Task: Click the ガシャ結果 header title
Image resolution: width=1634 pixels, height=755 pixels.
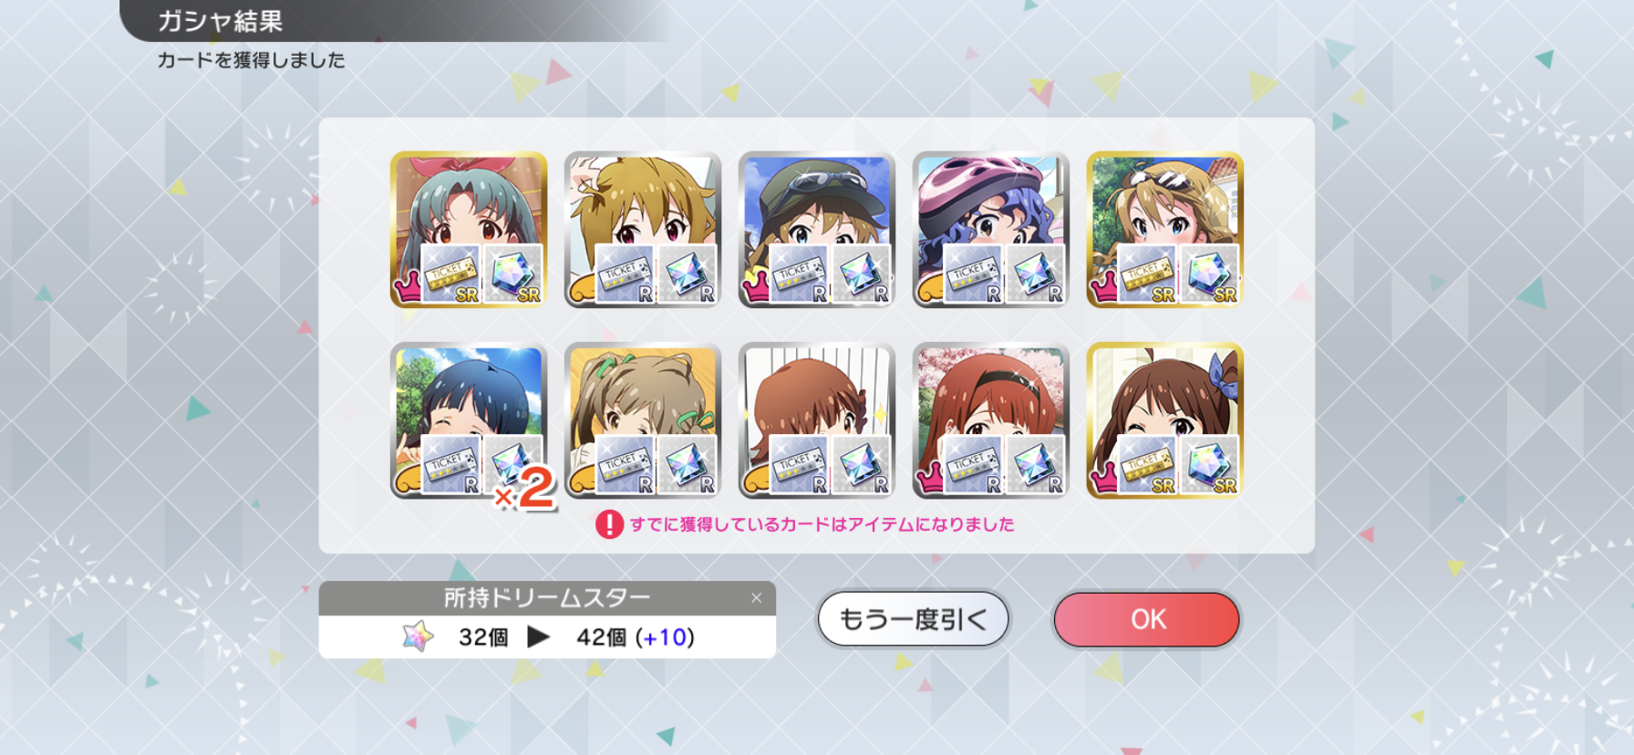Action: click(x=221, y=21)
